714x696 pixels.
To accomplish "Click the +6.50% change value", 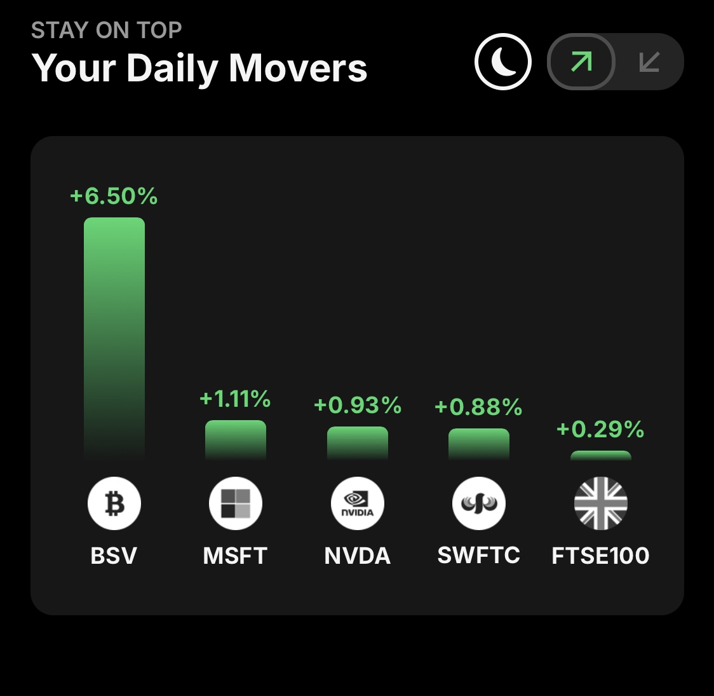I will tap(114, 196).
